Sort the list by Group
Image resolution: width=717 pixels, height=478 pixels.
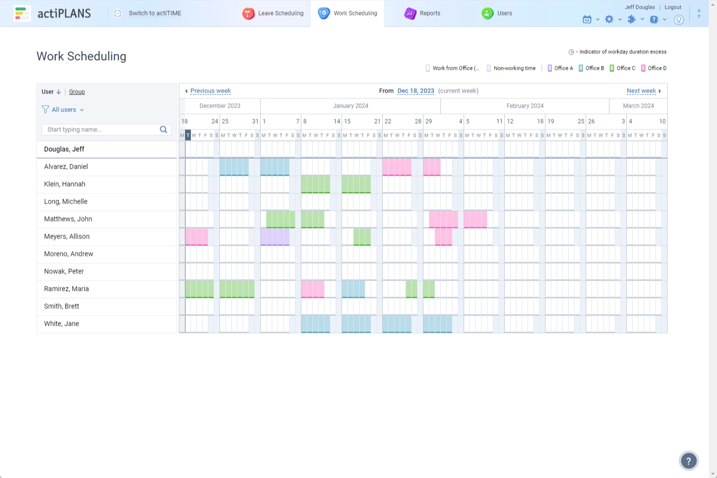pyautogui.click(x=77, y=92)
